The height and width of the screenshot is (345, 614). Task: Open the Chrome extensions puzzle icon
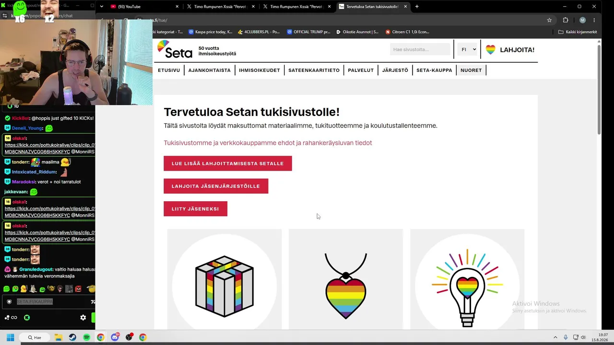[x=566, y=20]
